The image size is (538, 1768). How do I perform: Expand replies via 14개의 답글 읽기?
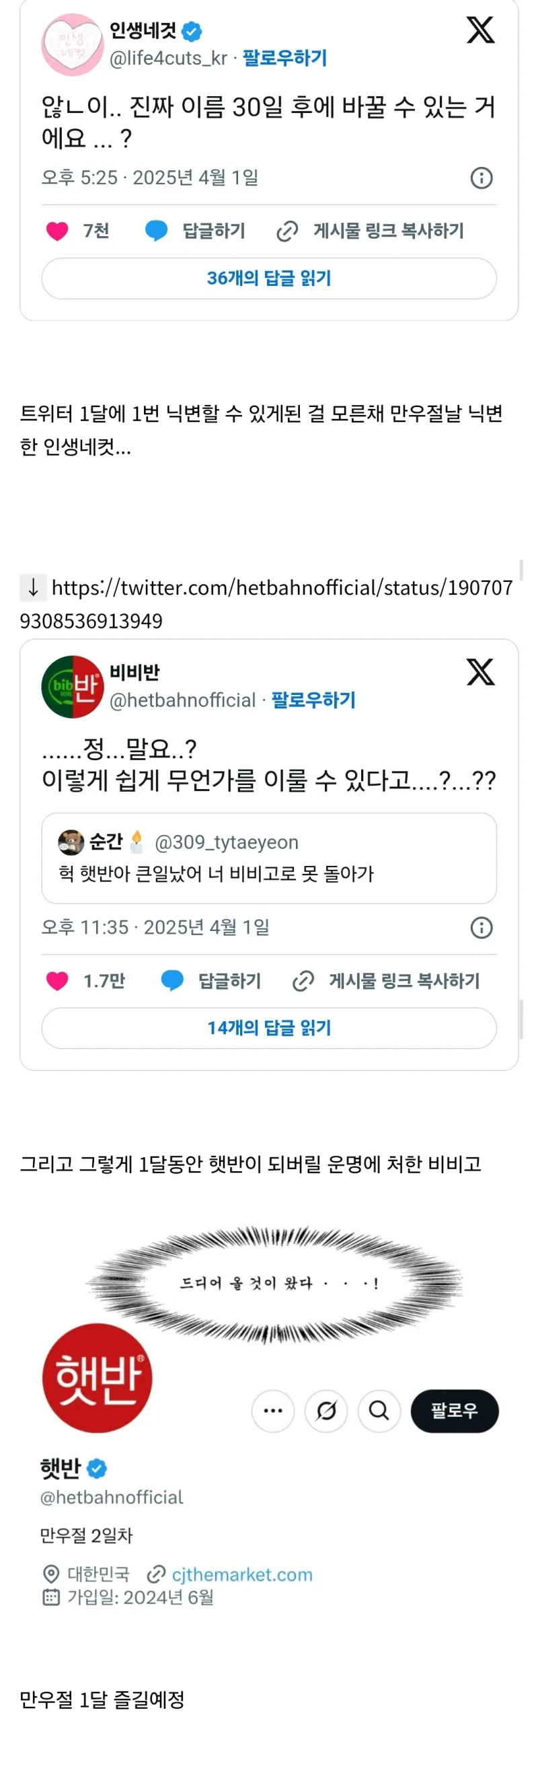click(269, 1028)
